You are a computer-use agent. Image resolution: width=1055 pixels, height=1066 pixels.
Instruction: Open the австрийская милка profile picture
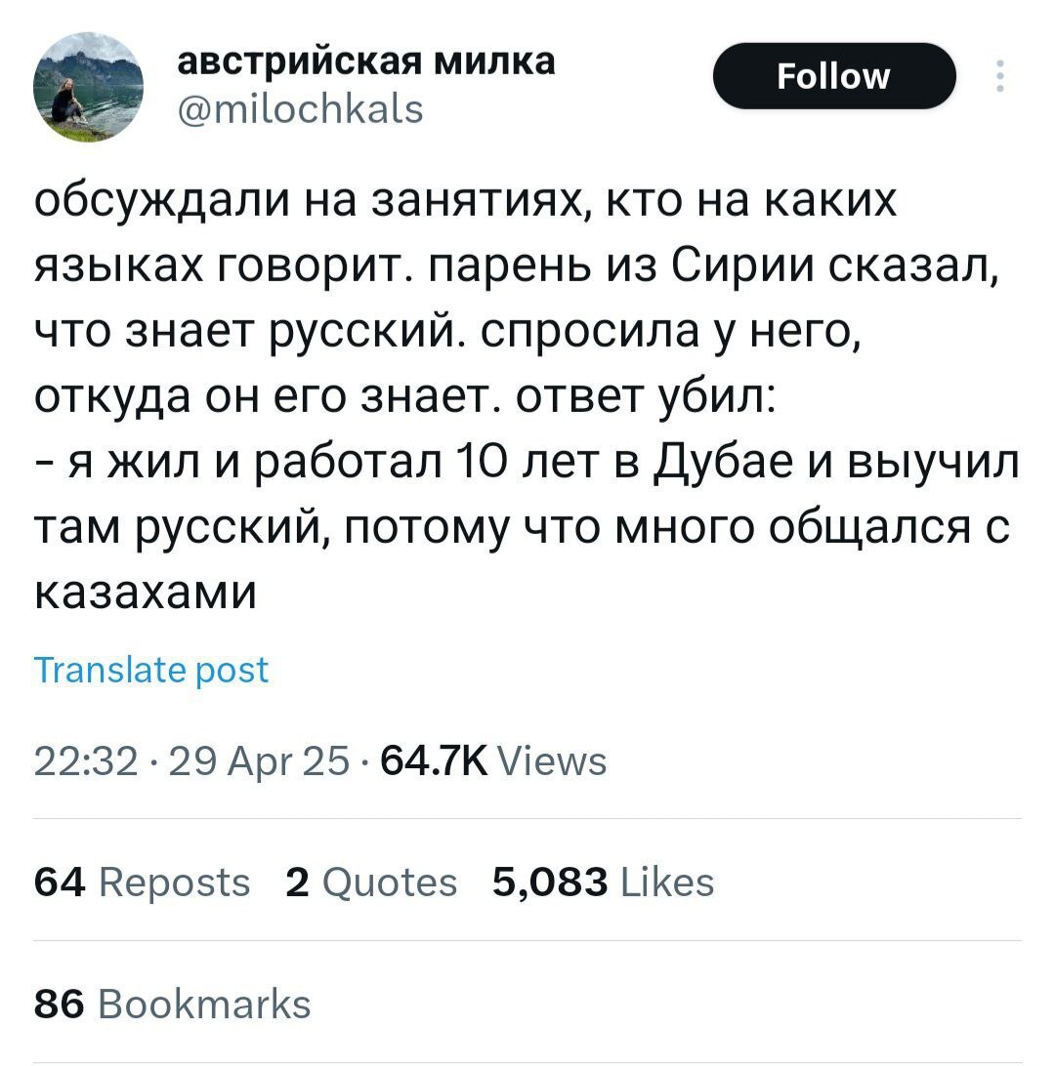[88, 88]
